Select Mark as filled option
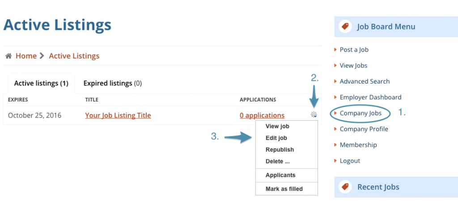This screenshot has height=203, width=458. [284, 189]
